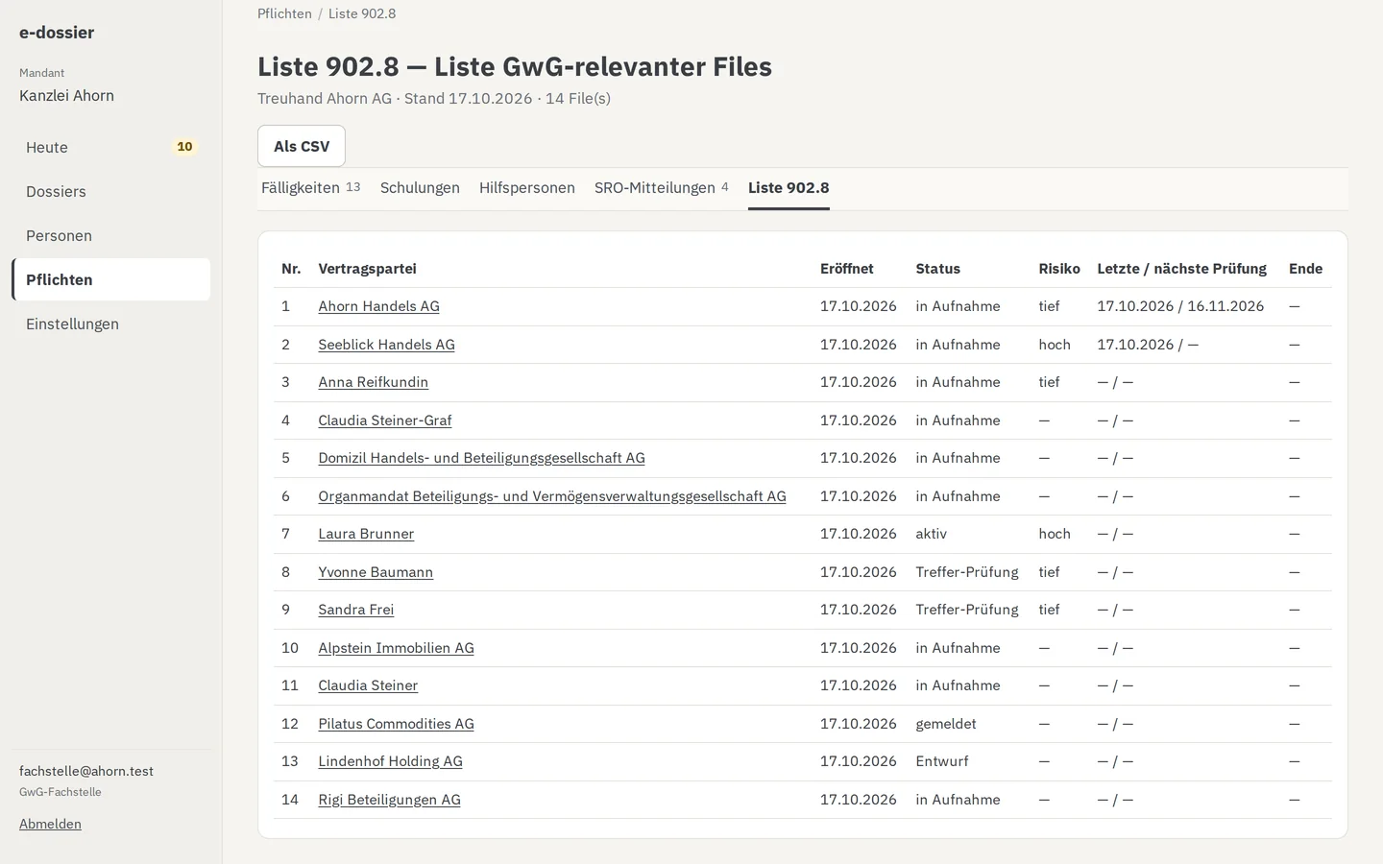Click the Risiko column header
This screenshot has width=1383, height=864.
point(1058,269)
